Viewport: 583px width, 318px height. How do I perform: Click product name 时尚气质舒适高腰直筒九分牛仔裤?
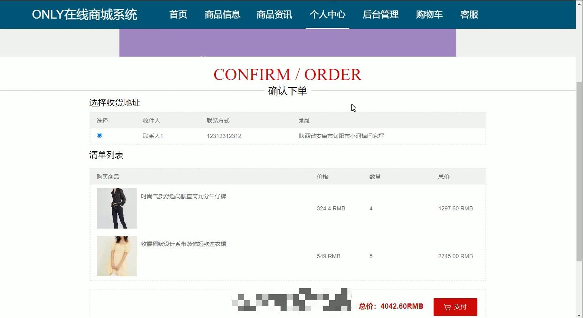pos(183,196)
